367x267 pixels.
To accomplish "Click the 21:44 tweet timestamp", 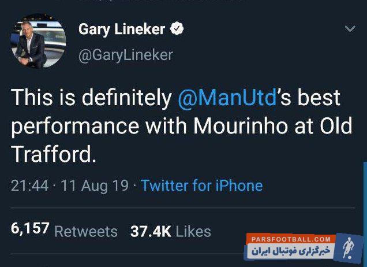I will 28,186.
